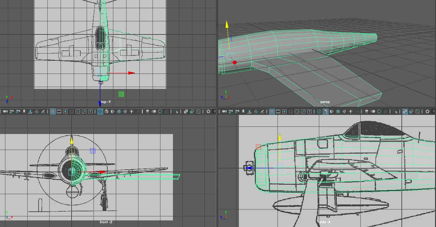
Task: Click the green plane handle in the top view
Action: click(121, 94)
